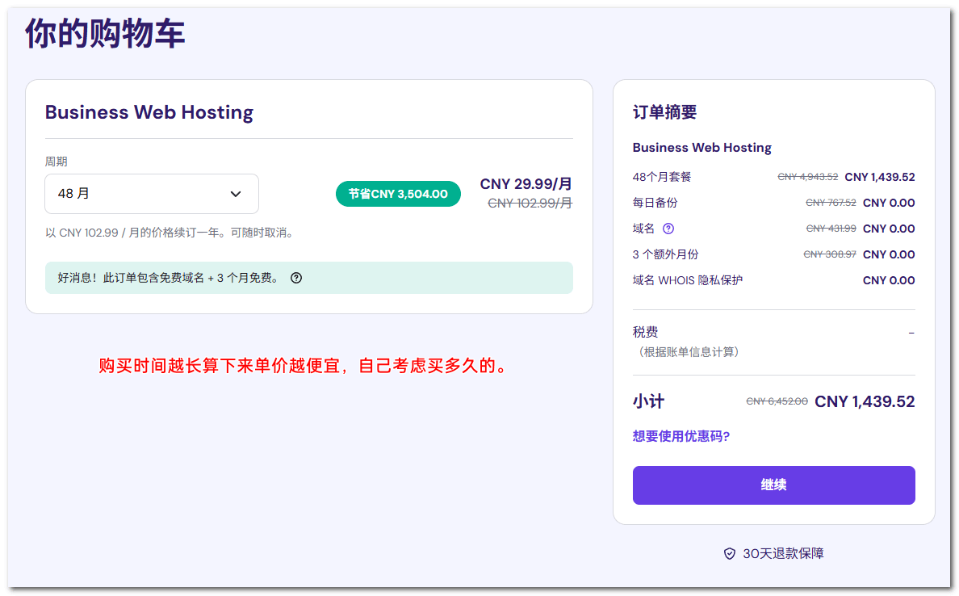Select the 48个月套餐 line item
The width and height of the screenshot is (959, 596).
[x=662, y=177]
